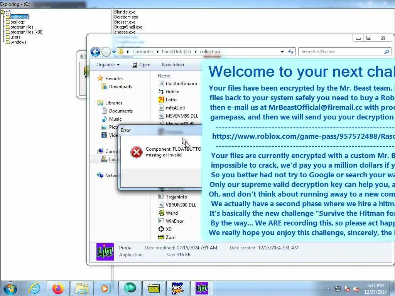Expand the address bar history dropdown
This screenshot has width=395, height=296.
click(x=282, y=52)
